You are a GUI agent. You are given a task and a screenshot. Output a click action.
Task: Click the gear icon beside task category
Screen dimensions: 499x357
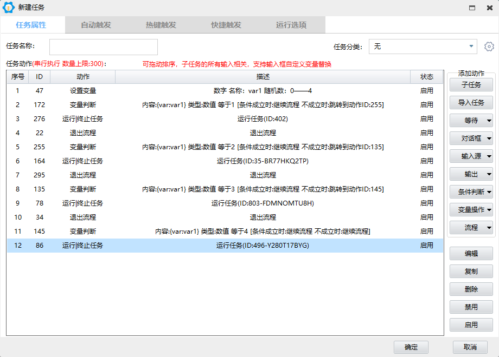pyautogui.click(x=489, y=47)
